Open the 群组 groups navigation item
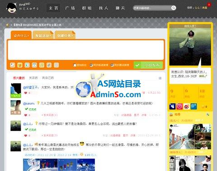This screenshot has height=171, width=217. pyautogui.click(x=87, y=8)
